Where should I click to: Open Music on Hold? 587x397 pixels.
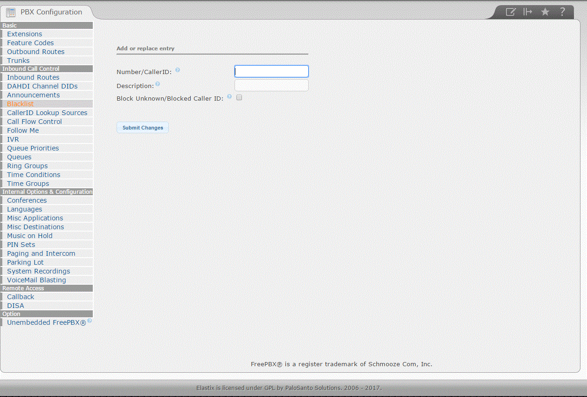pos(30,236)
